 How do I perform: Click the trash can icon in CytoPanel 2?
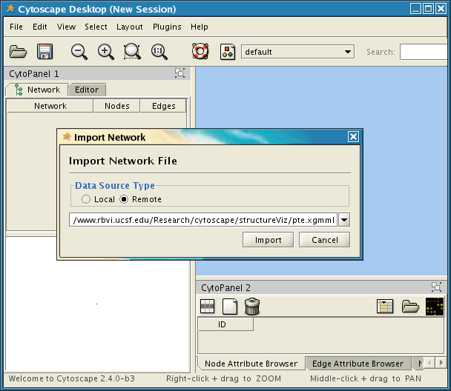pyautogui.click(x=252, y=307)
